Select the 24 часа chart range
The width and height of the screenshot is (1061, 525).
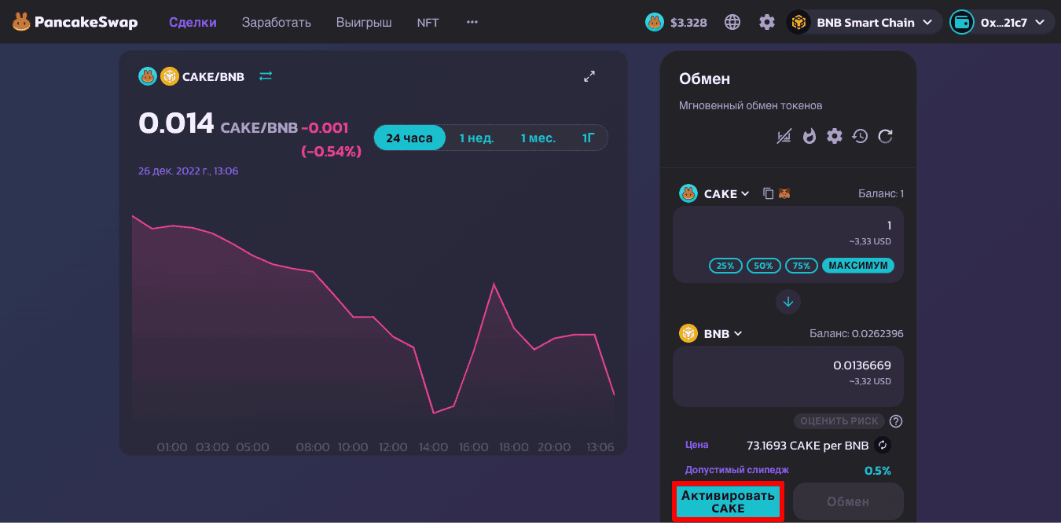[409, 138]
